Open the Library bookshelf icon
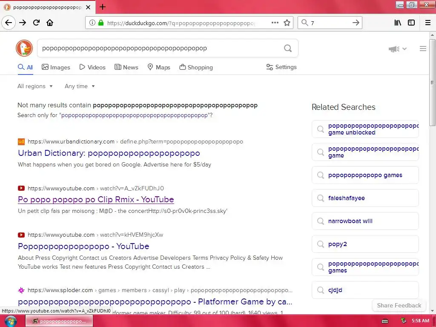The height and width of the screenshot is (327, 436). (398, 23)
